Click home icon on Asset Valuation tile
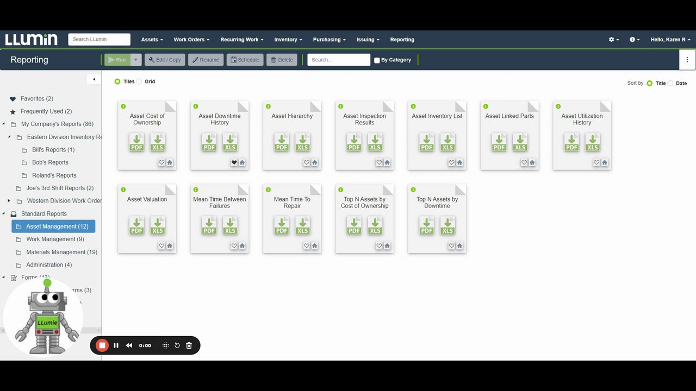The width and height of the screenshot is (696, 391). point(170,245)
